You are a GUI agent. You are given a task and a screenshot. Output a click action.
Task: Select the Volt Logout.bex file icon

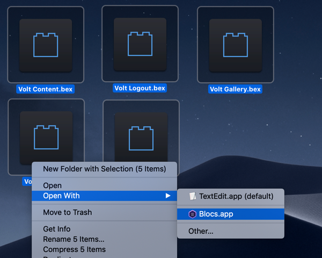(140, 44)
